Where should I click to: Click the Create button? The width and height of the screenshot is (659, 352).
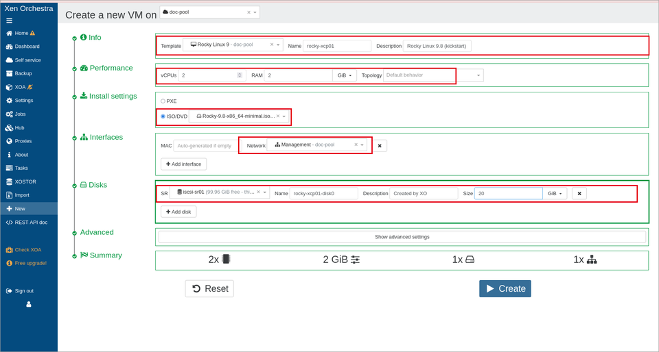[505, 289]
